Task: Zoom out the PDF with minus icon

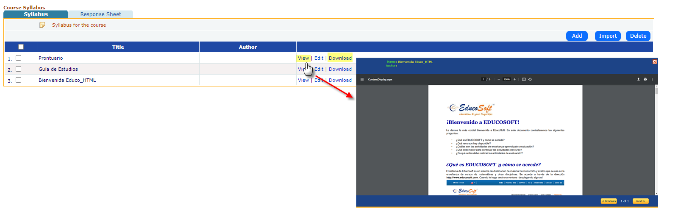Action: (499, 79)
